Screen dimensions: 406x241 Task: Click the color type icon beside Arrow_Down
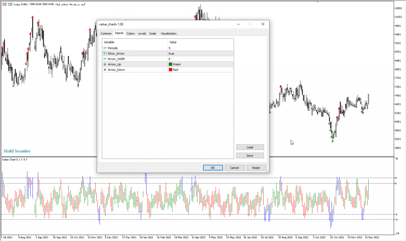105,70
